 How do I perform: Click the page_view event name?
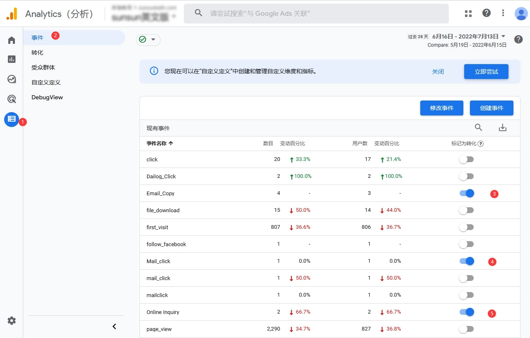coord(159,329)
